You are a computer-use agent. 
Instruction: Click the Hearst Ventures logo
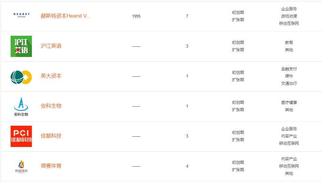(x=21, y=15)
